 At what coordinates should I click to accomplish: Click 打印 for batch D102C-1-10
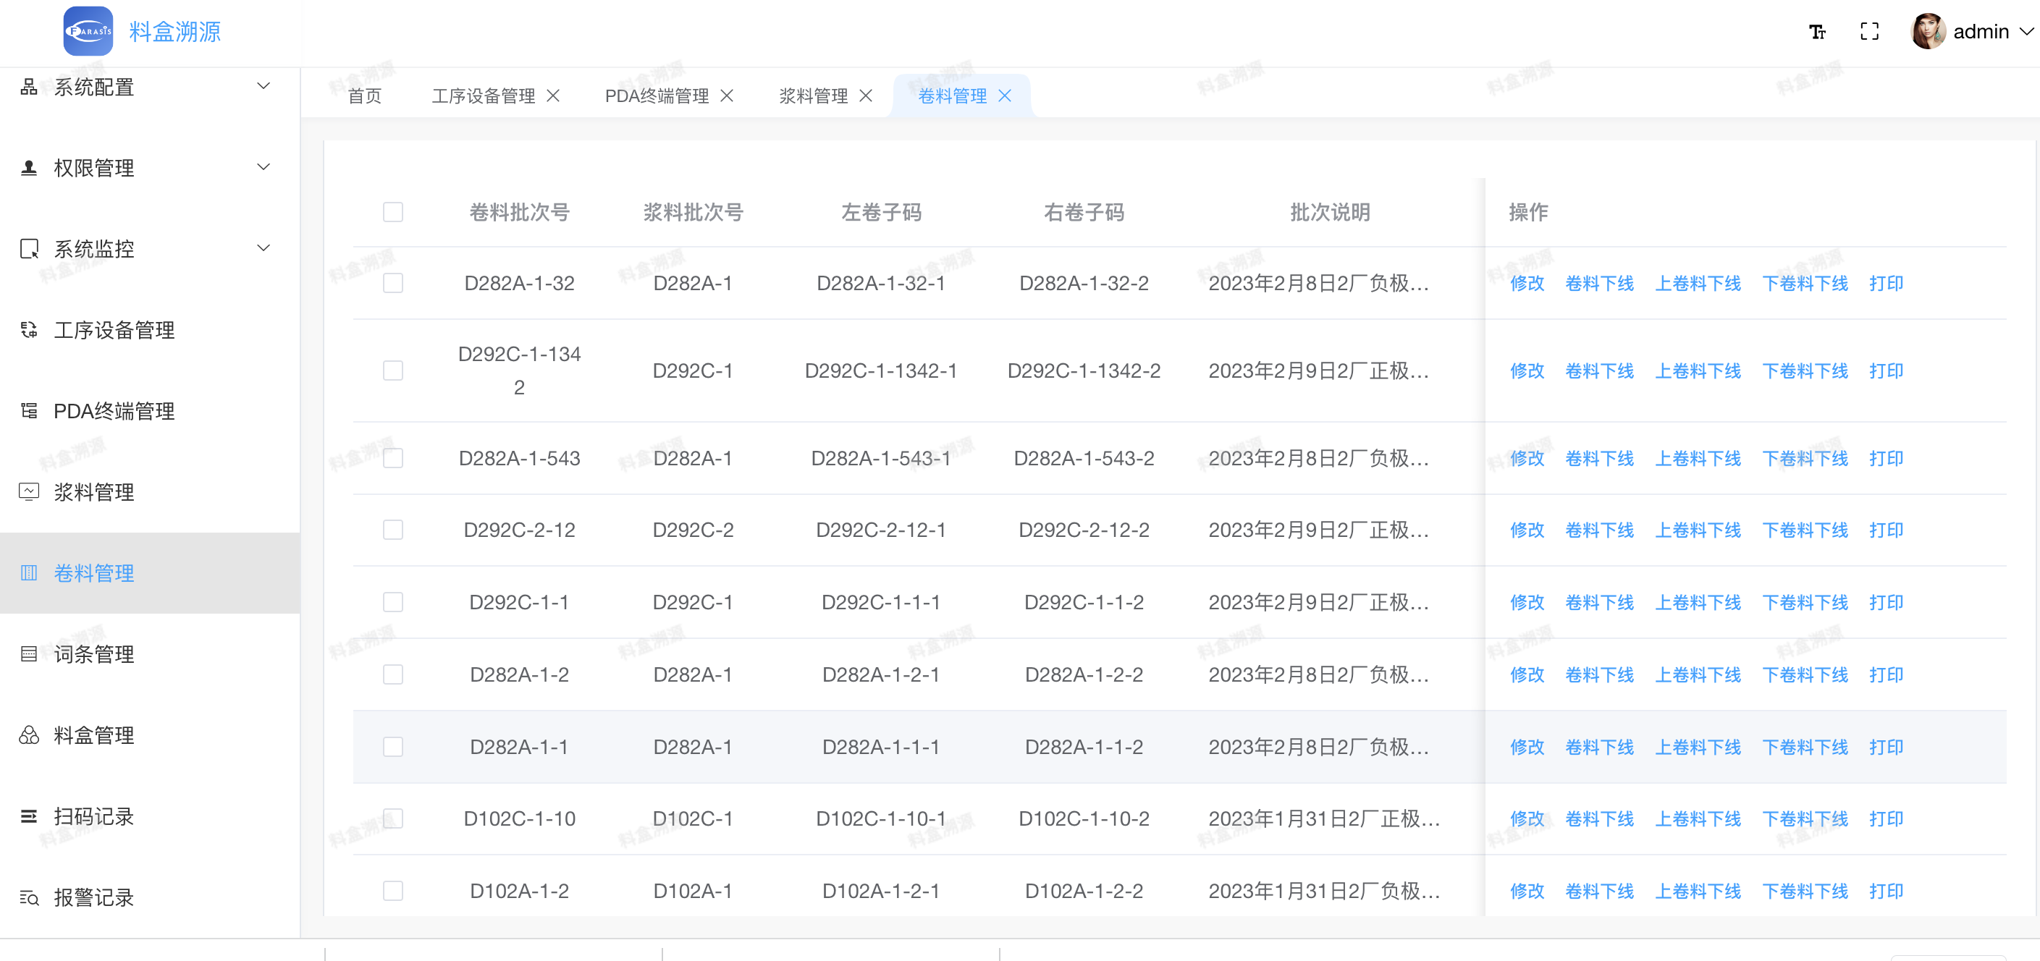point(1886,818)
